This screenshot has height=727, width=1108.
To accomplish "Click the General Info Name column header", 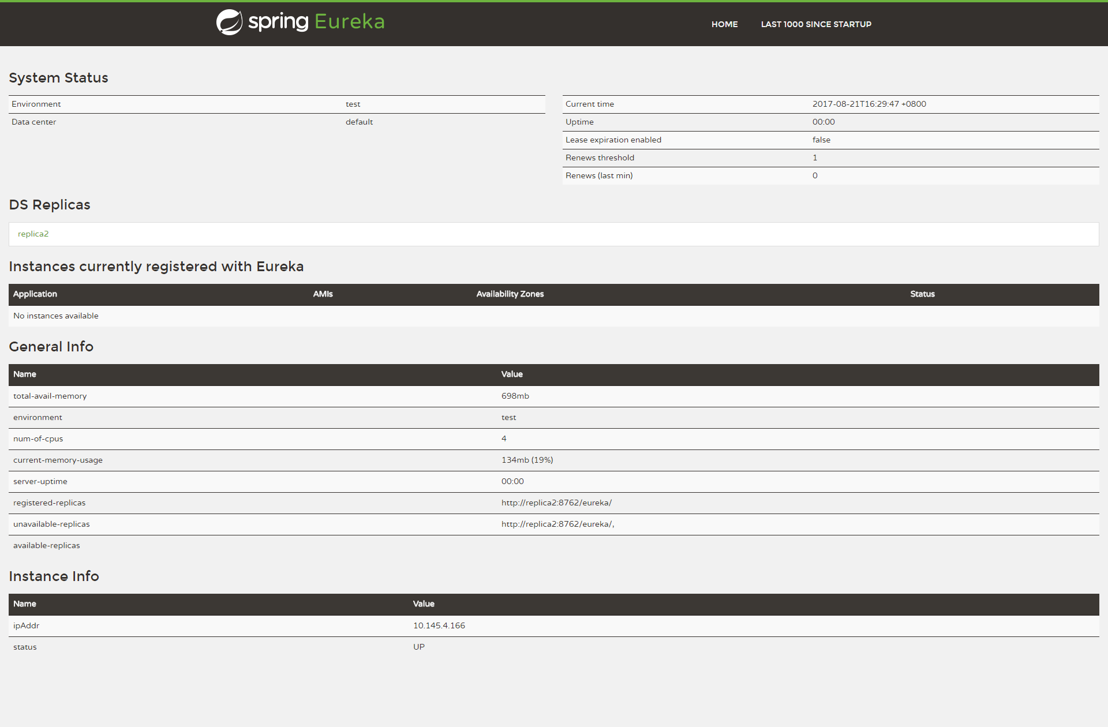I will click(25, 374).
